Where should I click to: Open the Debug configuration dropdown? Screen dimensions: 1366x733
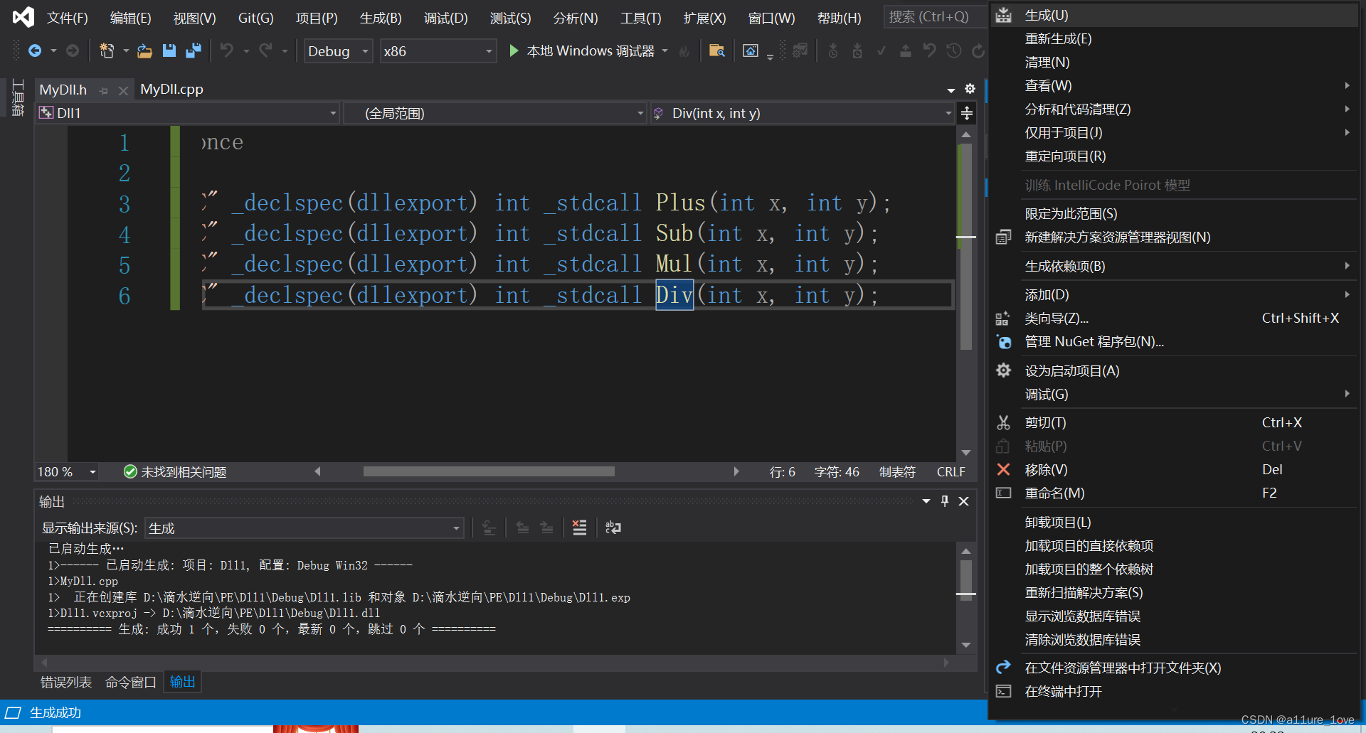[x=339, y=51]
